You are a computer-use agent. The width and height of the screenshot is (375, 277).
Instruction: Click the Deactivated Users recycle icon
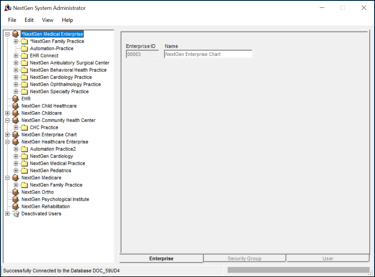pos(16,214)
